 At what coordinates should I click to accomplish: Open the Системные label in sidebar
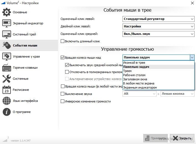click(21, 79)
